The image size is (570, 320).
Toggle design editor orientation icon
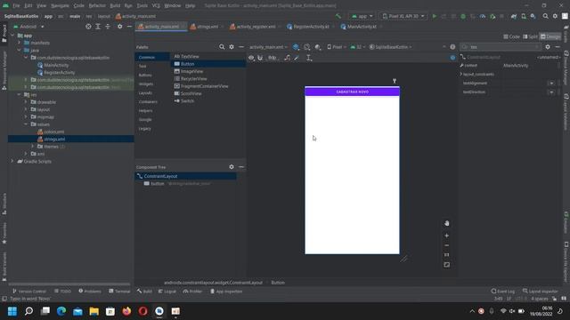click(307, 47)
